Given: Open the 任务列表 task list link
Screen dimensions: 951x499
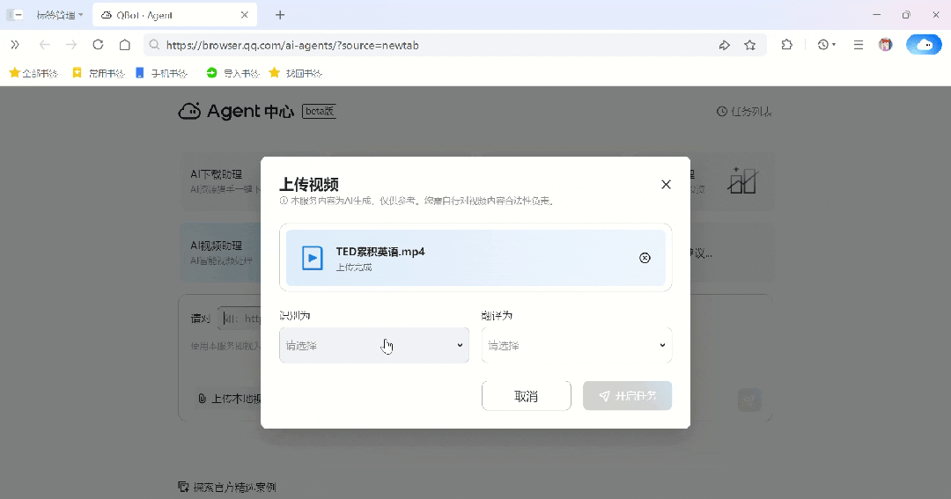Looking at the screenshot, I should point(744,112).
